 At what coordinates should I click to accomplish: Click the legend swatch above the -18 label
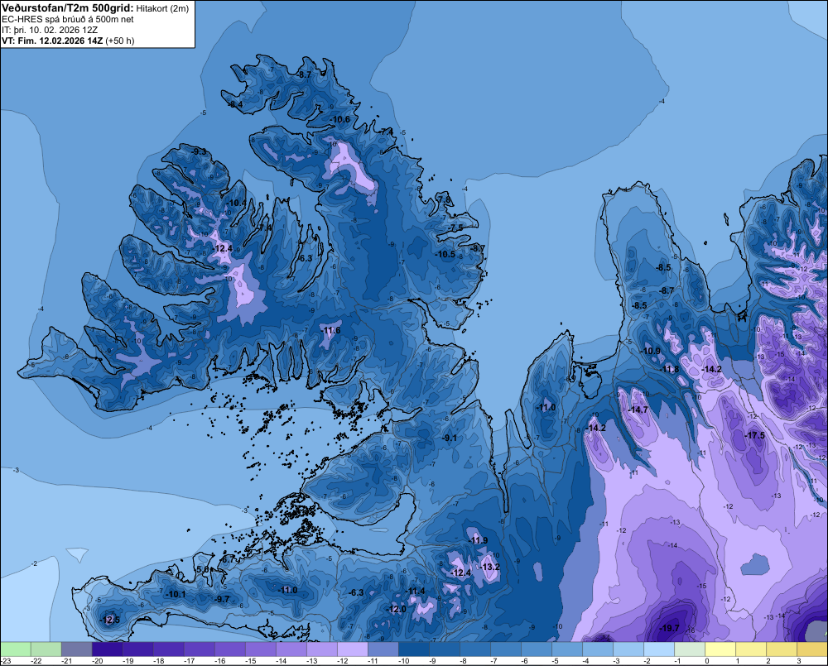pos(168,649)
